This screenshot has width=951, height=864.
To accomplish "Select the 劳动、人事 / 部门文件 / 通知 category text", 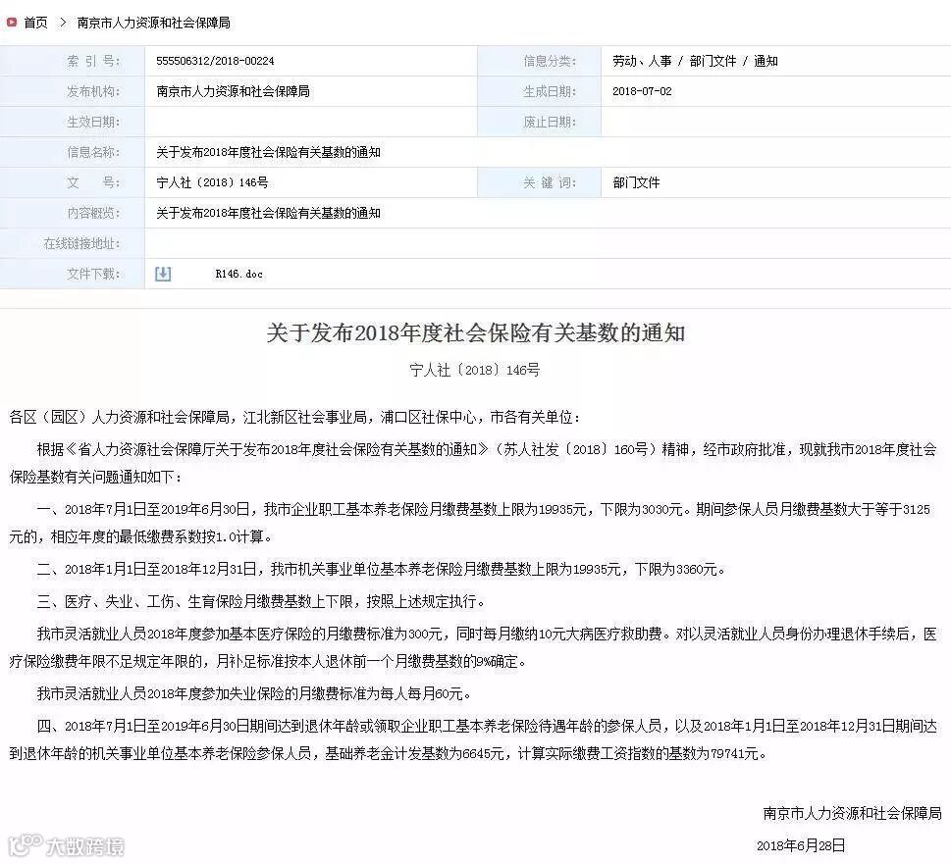I will (695, 61).
